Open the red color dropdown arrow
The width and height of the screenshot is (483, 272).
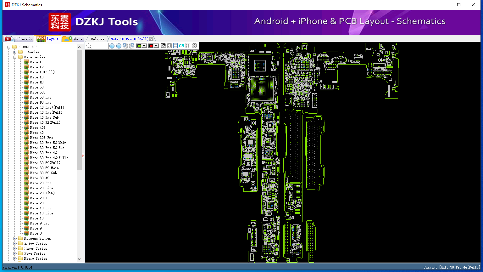click(x=156, y=46)
